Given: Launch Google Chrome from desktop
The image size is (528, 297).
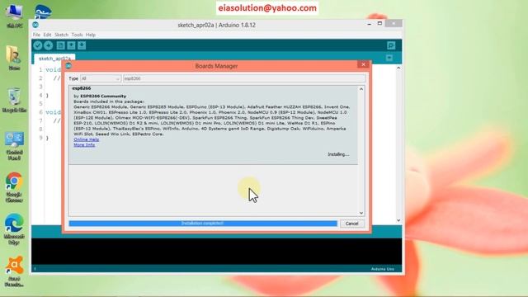Looking at the screenshot, I should pyautogui.click(x=14, y=187).
